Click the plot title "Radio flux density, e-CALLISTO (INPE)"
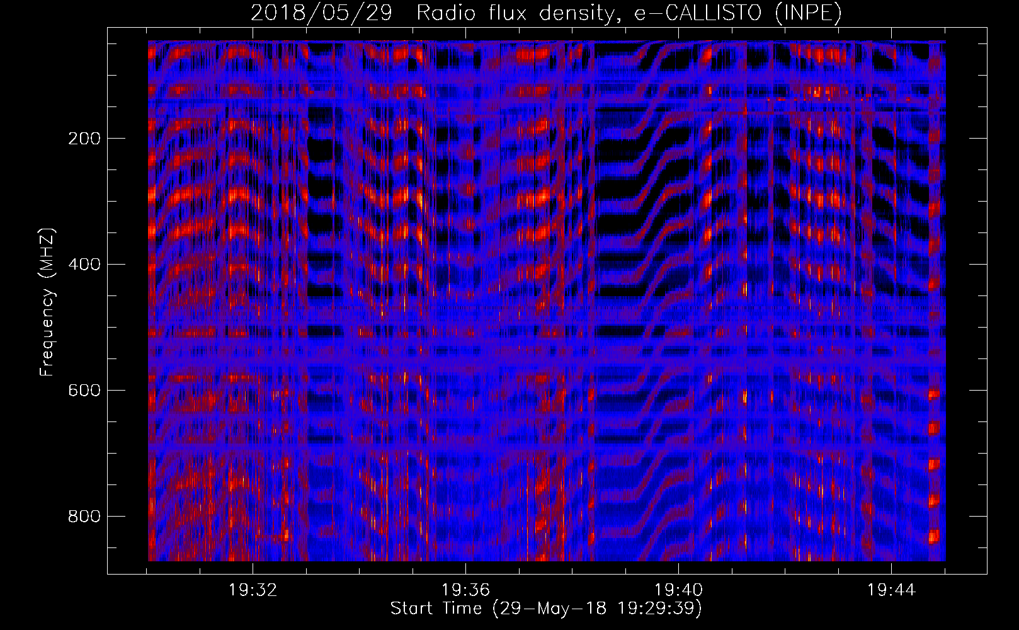This screenshot has width=1019, height=630. click(x=629, y=13)
